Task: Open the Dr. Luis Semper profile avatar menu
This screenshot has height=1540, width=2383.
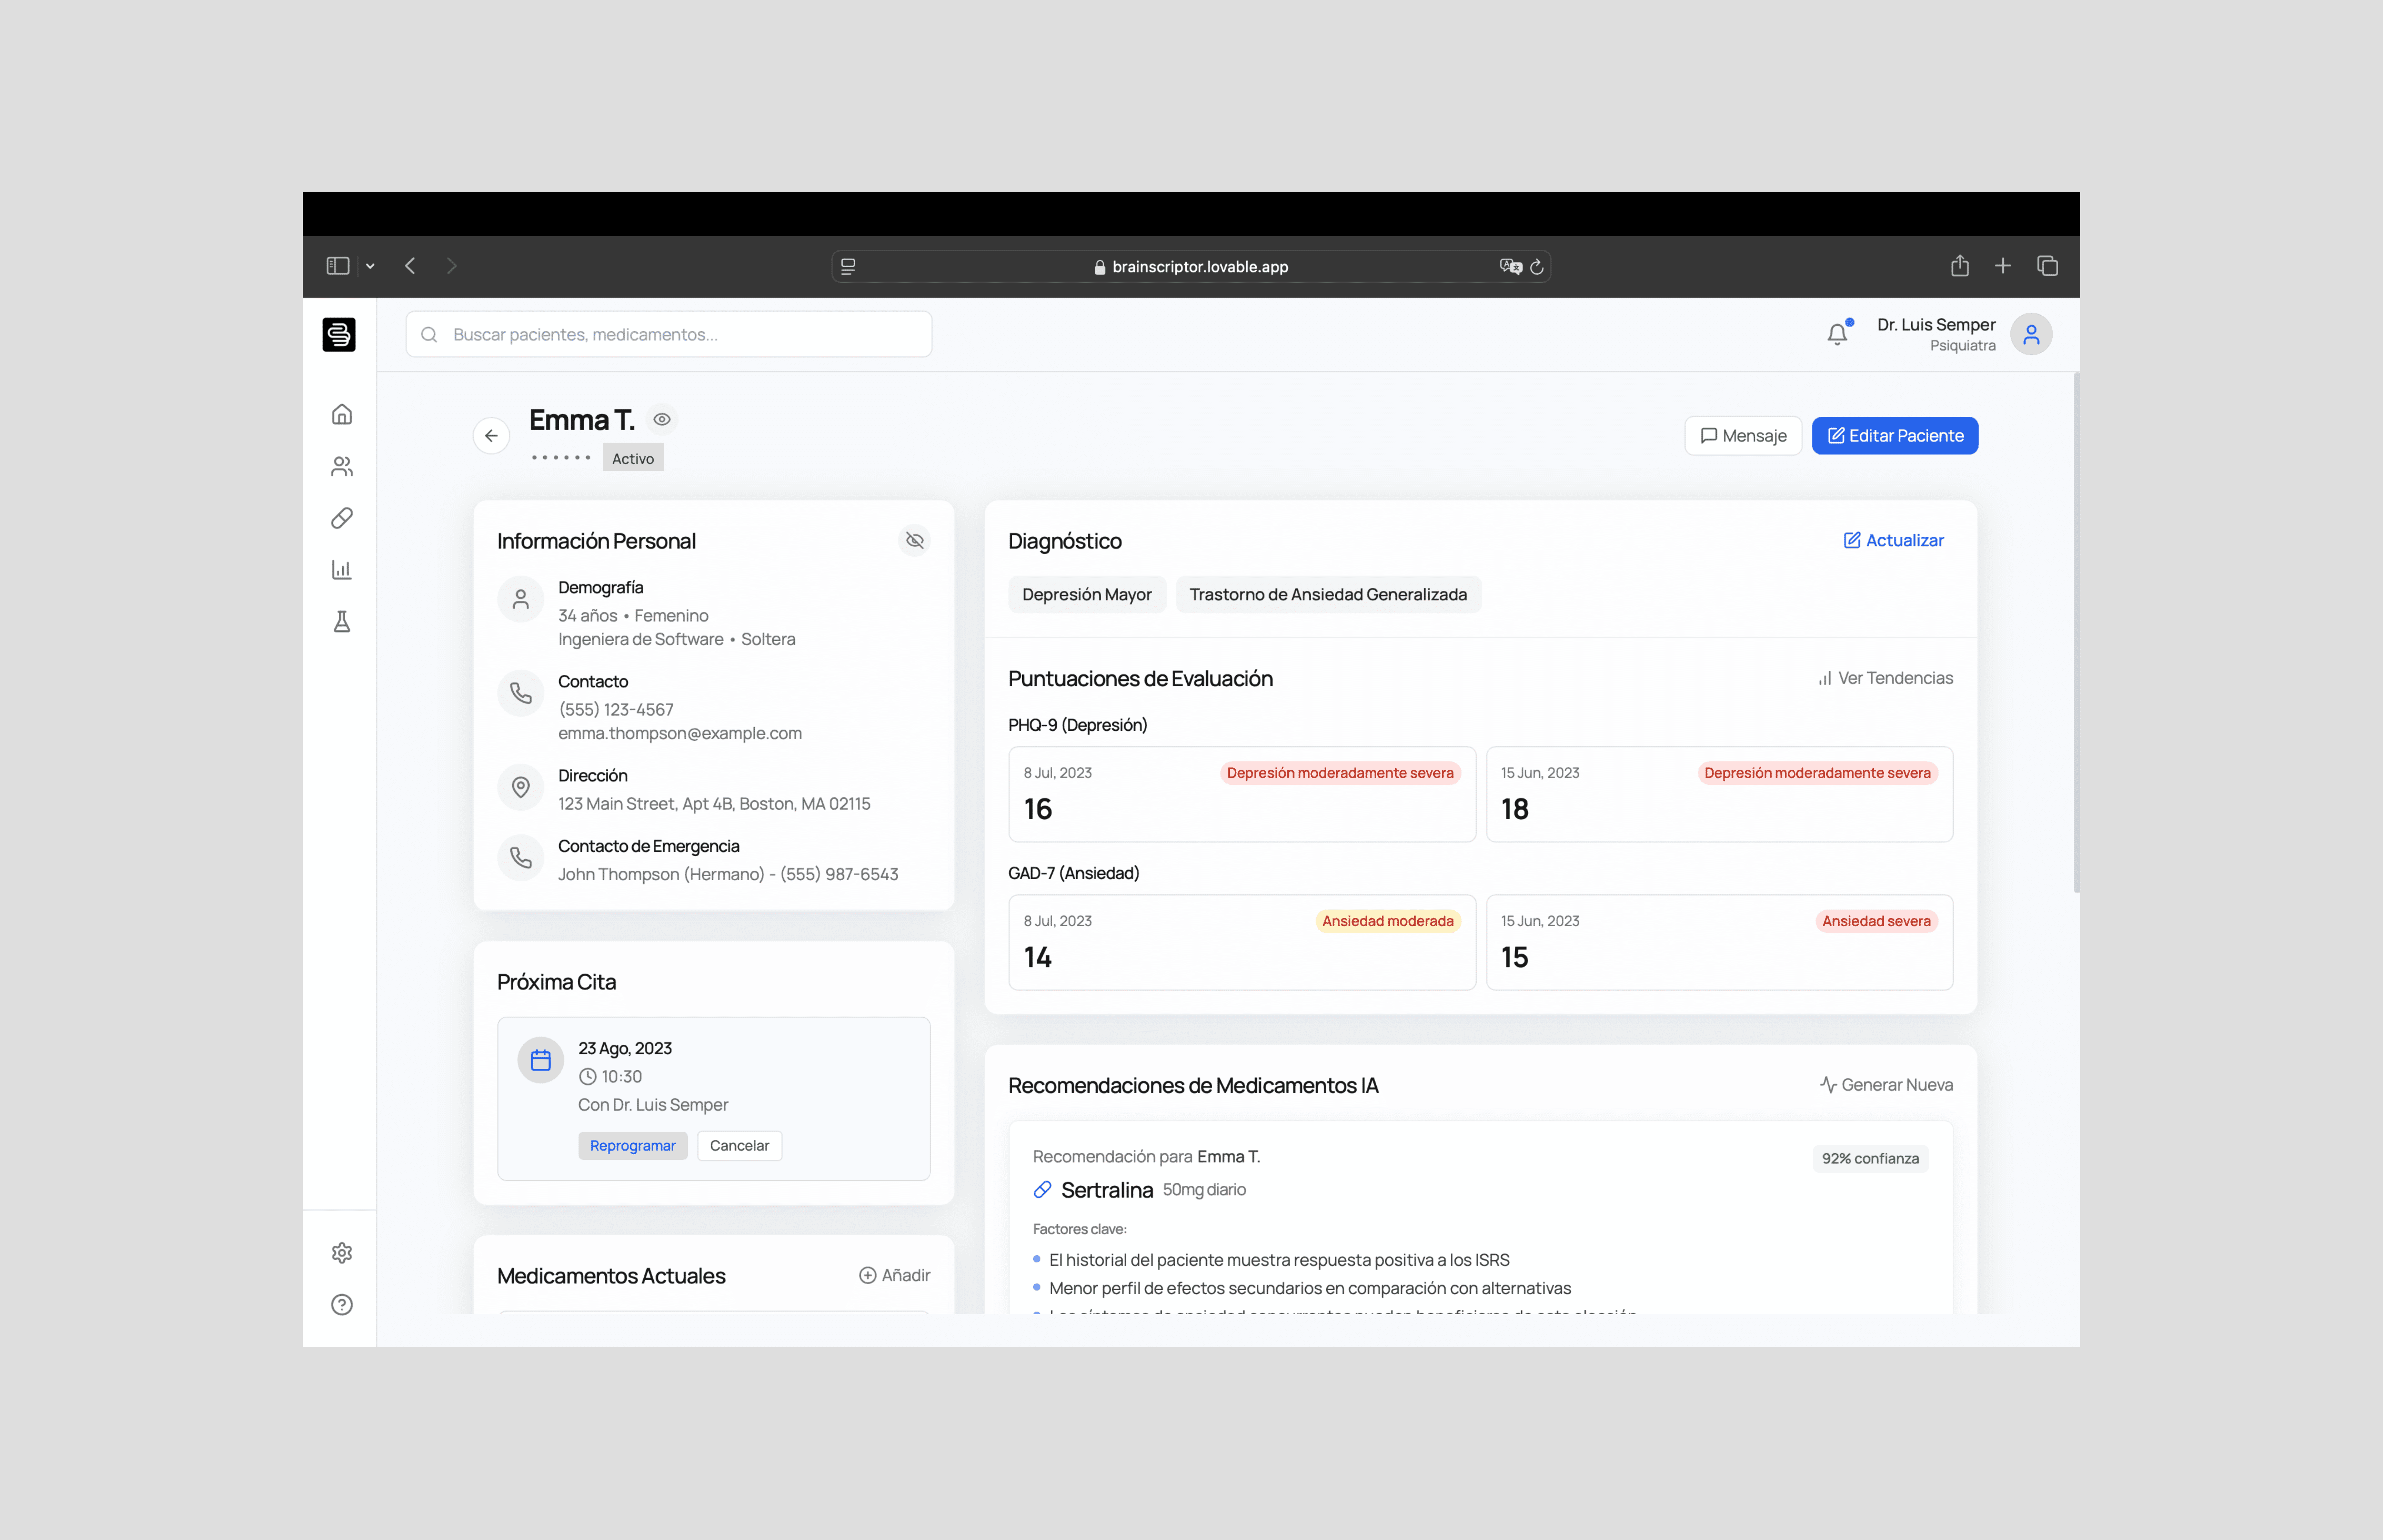Action: pos(2031,334)
